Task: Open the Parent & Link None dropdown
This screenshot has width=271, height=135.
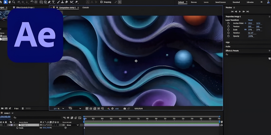Action: tap(72, 125)
